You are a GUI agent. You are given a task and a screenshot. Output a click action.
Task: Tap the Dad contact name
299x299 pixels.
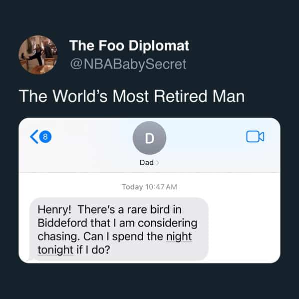pos(146,162)
